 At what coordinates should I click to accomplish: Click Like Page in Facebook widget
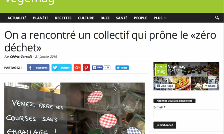point(165,86)
